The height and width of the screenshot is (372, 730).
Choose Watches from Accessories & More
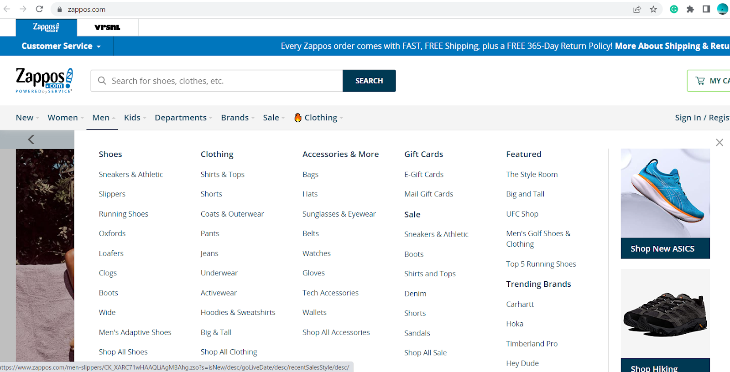(317, 253)
